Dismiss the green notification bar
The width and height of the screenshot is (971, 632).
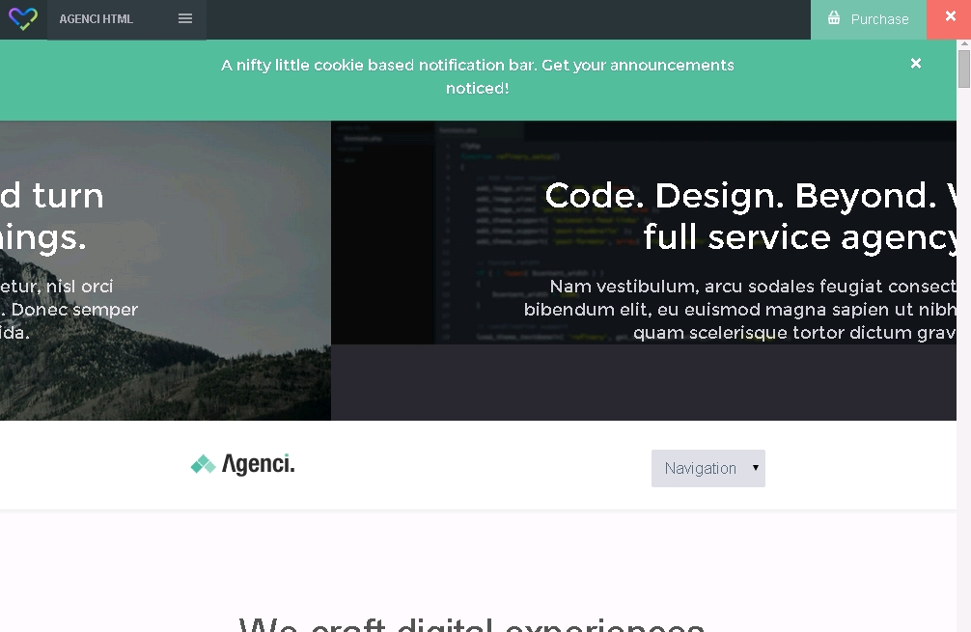click(915, 64)
